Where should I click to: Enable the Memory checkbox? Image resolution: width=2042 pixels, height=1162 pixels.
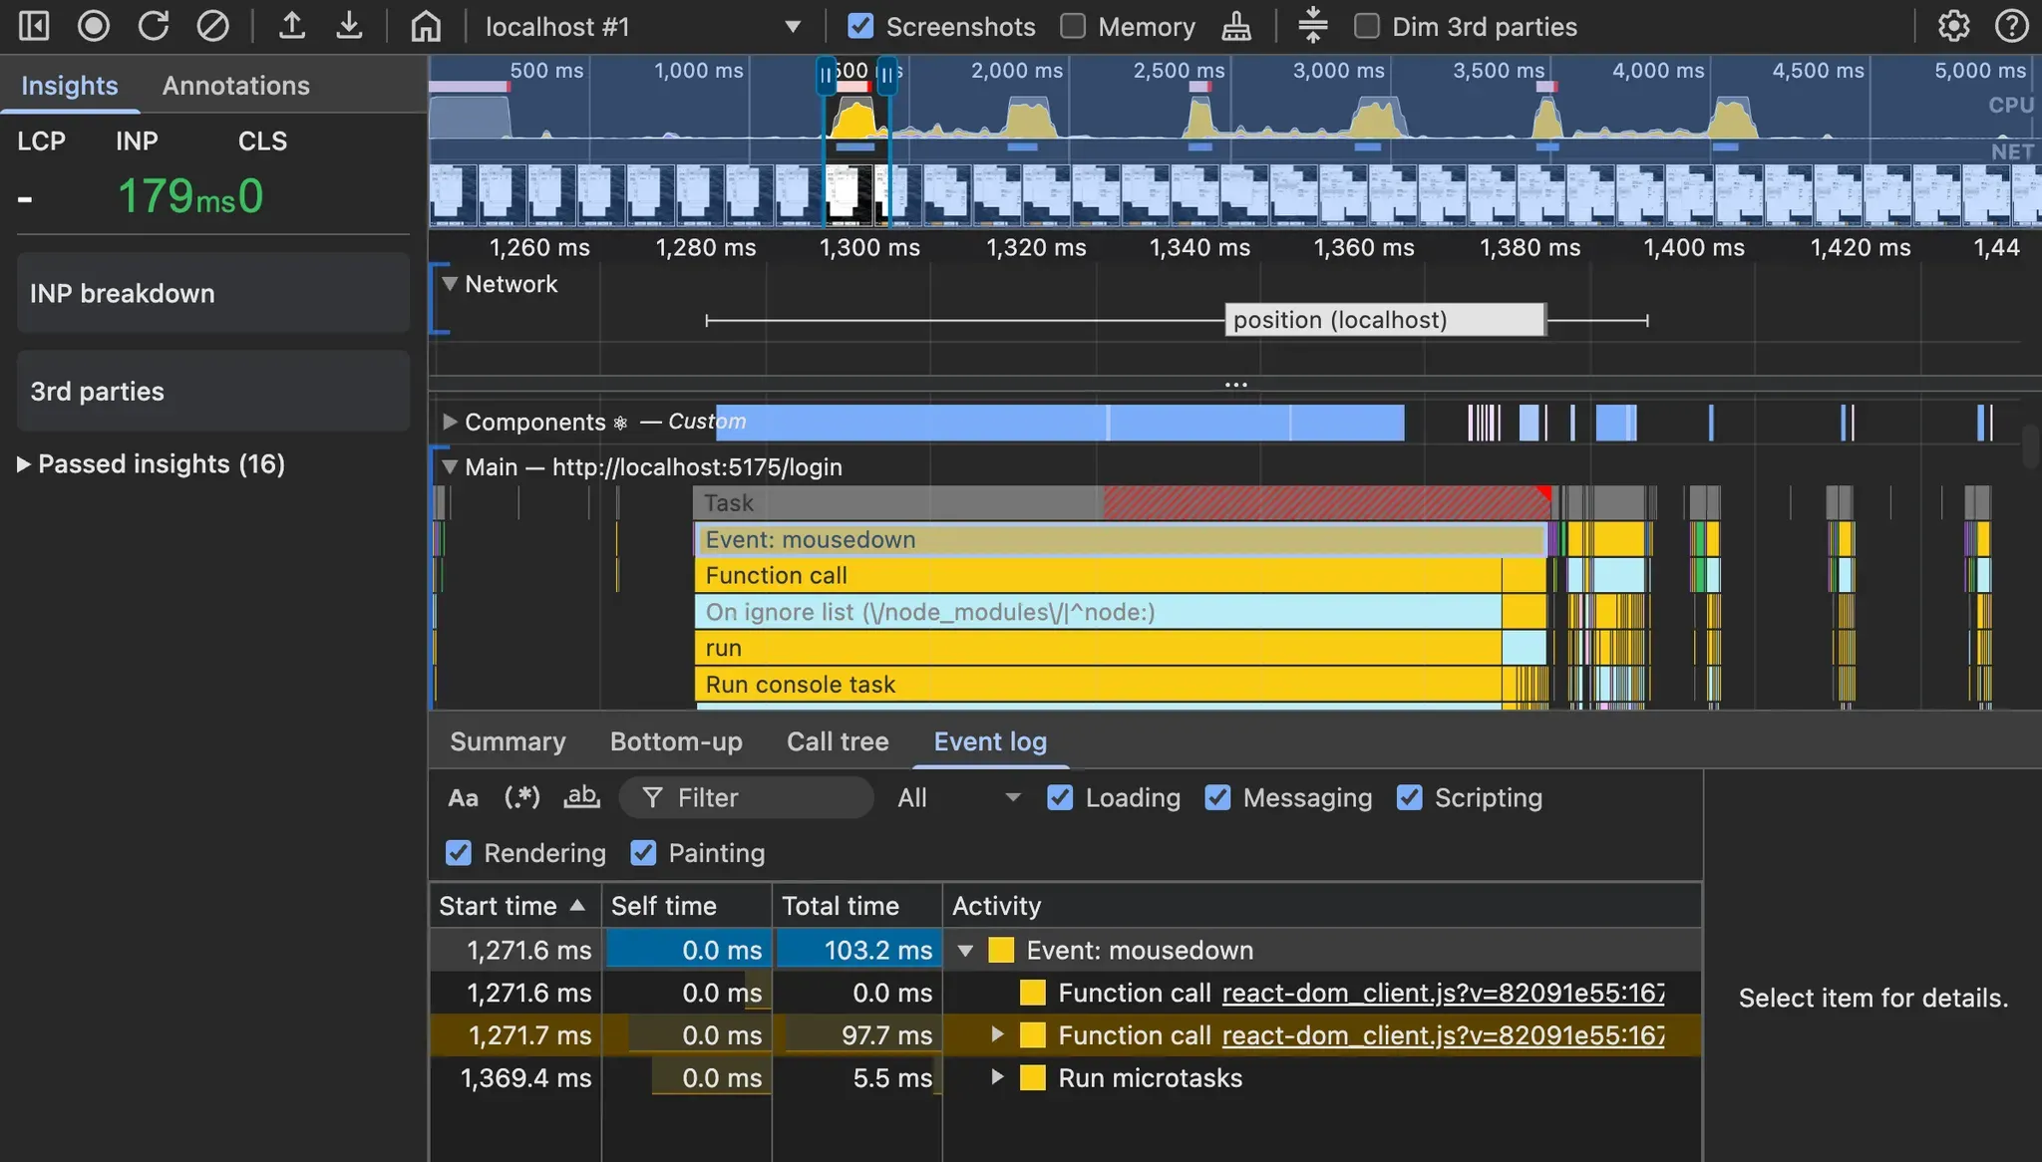pyautogui.click(x=1073, y=26)
